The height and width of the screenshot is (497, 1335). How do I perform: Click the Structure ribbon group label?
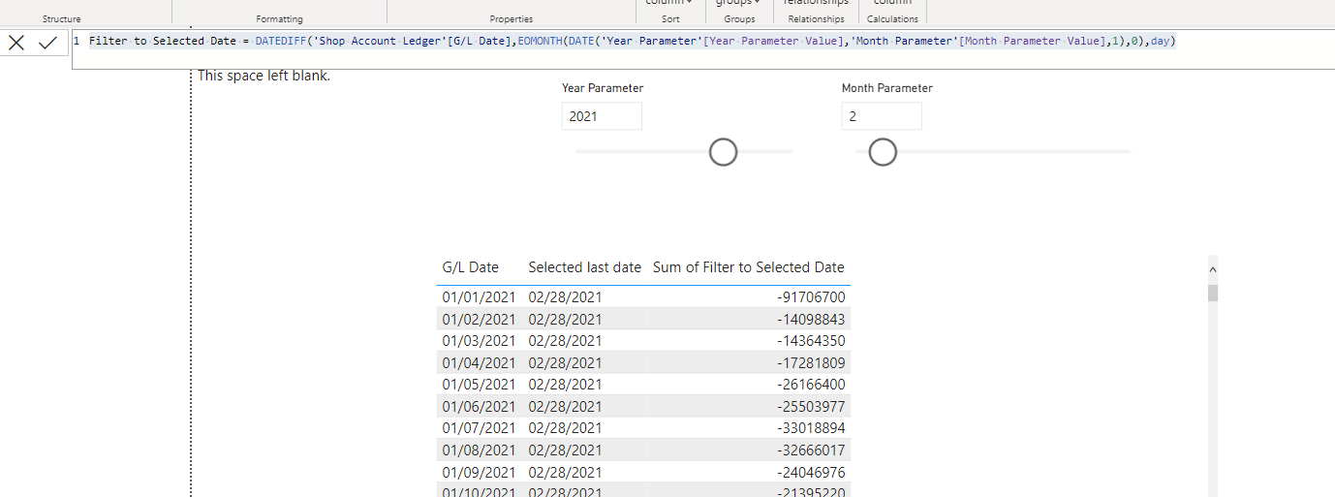62,18
